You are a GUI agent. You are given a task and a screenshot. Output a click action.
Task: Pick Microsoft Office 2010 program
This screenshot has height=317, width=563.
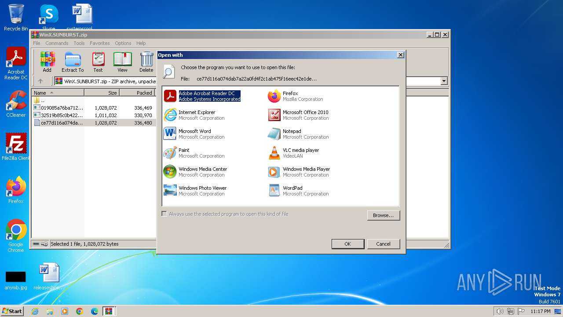point(298,115)
